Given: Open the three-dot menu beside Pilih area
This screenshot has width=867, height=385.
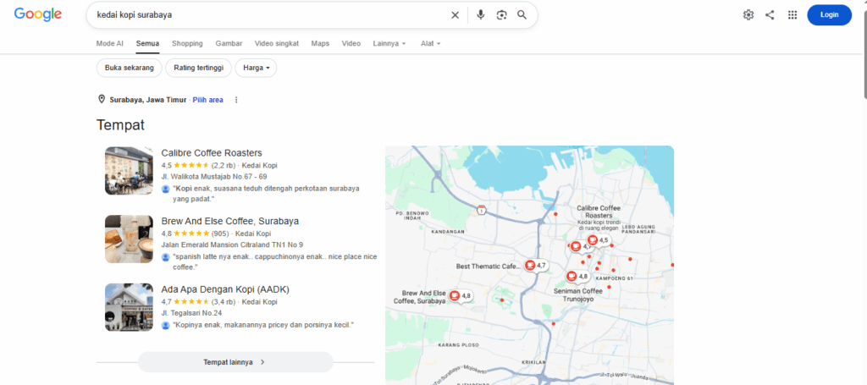Looking at the screenshot, I should (x=236, y=100).
